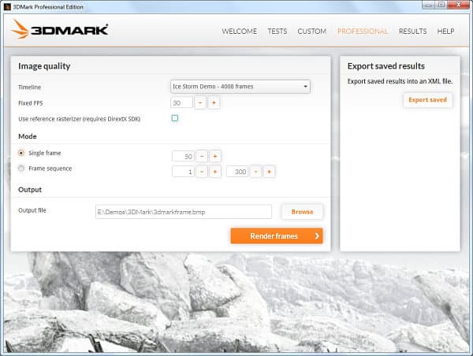Expand the Timeline dropdown
This screenshot has width=473, height=356.
[x=240, y=87]
